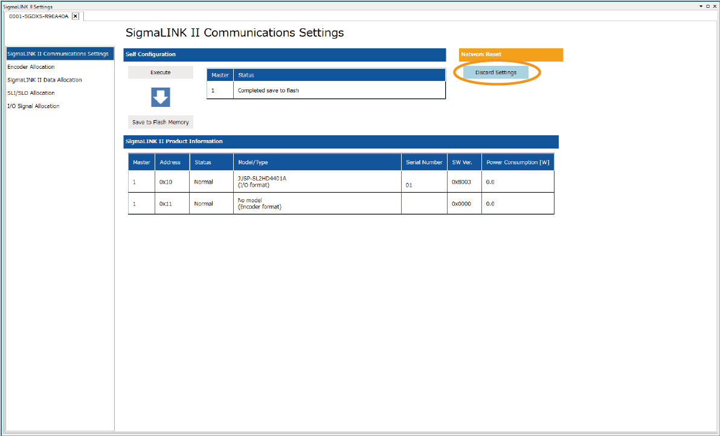
Task: Open the window options dropdown arrow
Action: click(x=701, y=5)
